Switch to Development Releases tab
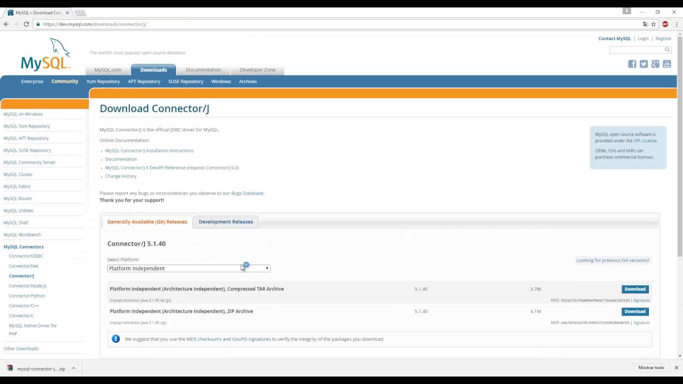The width and height of the screenshot is (683, 384). (x=226, y=222)
